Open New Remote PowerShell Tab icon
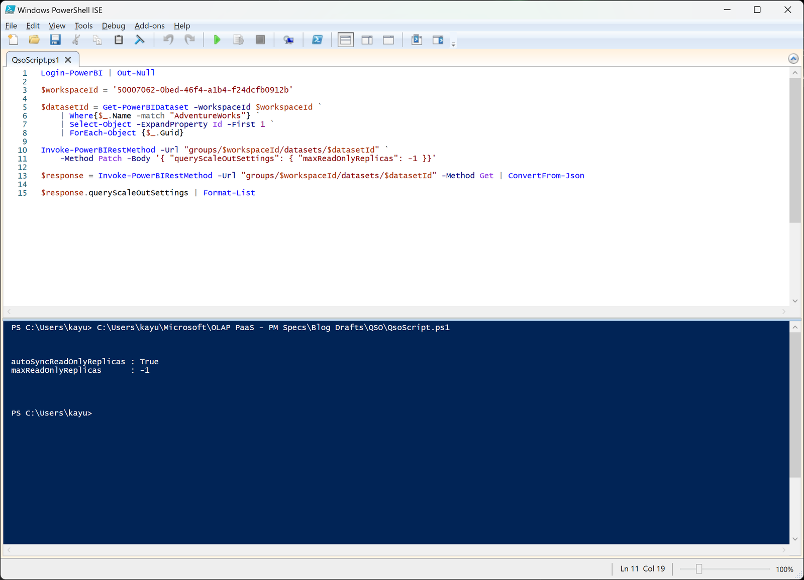The height and width of the screenshot is (580, 804). click(x=288, y=40)
